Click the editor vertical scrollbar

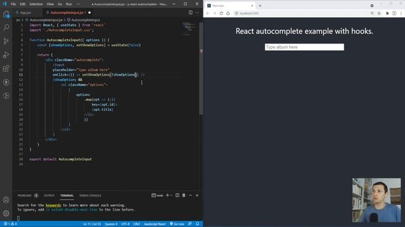coord(201,68)
